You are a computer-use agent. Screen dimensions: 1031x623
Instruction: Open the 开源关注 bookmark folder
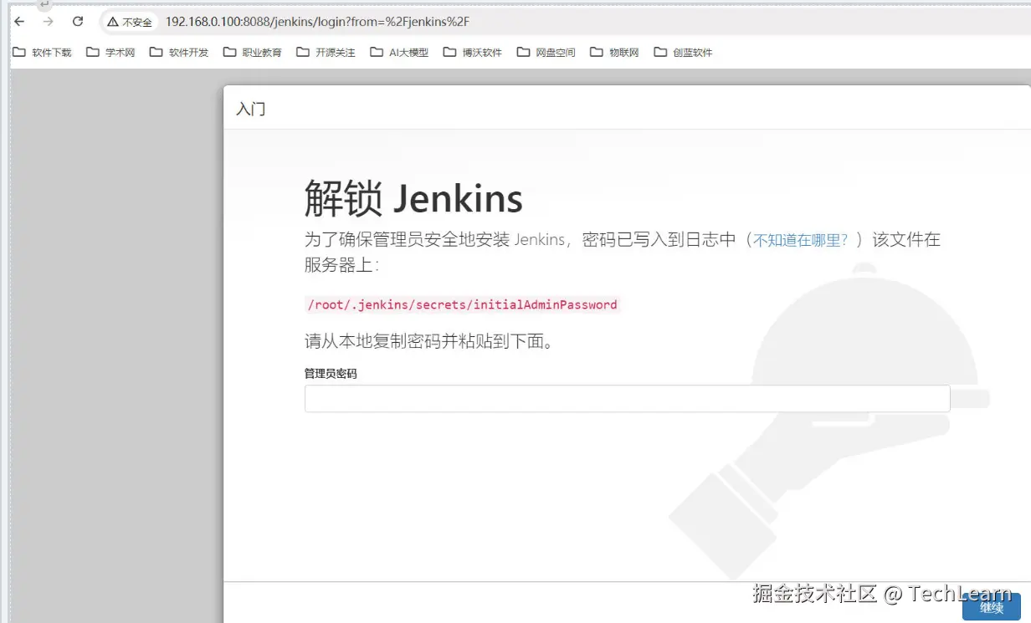[326, 52]
